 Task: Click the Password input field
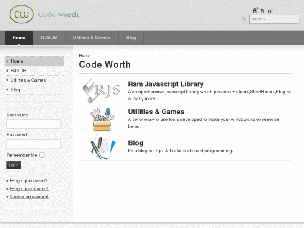tap(33, 144)
